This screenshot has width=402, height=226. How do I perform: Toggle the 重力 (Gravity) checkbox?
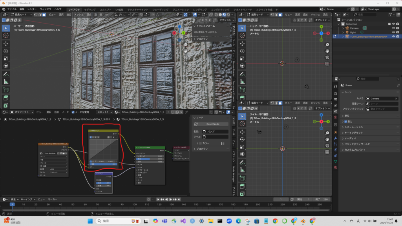345,122
